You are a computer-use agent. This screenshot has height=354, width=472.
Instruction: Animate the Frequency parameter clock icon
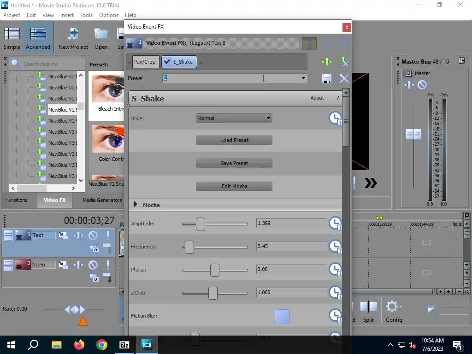pyautogui.click(x=336, y=247)
